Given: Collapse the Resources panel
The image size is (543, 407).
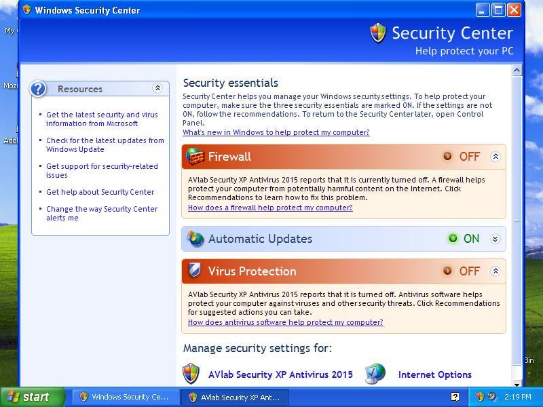Looking at the screenshot, I should tap(157, 88).
